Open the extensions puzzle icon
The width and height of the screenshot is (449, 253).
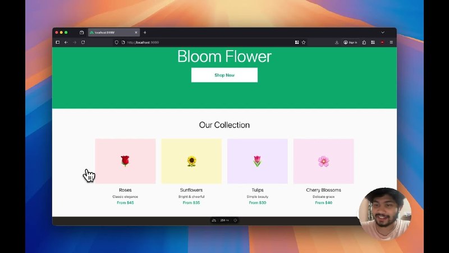[x=364, y=42]
